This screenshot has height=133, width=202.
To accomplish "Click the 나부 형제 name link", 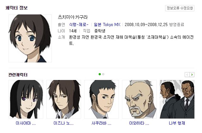I will 177,123.
